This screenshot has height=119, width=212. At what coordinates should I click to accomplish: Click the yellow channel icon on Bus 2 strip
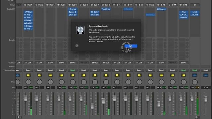[x=39, y=75]
